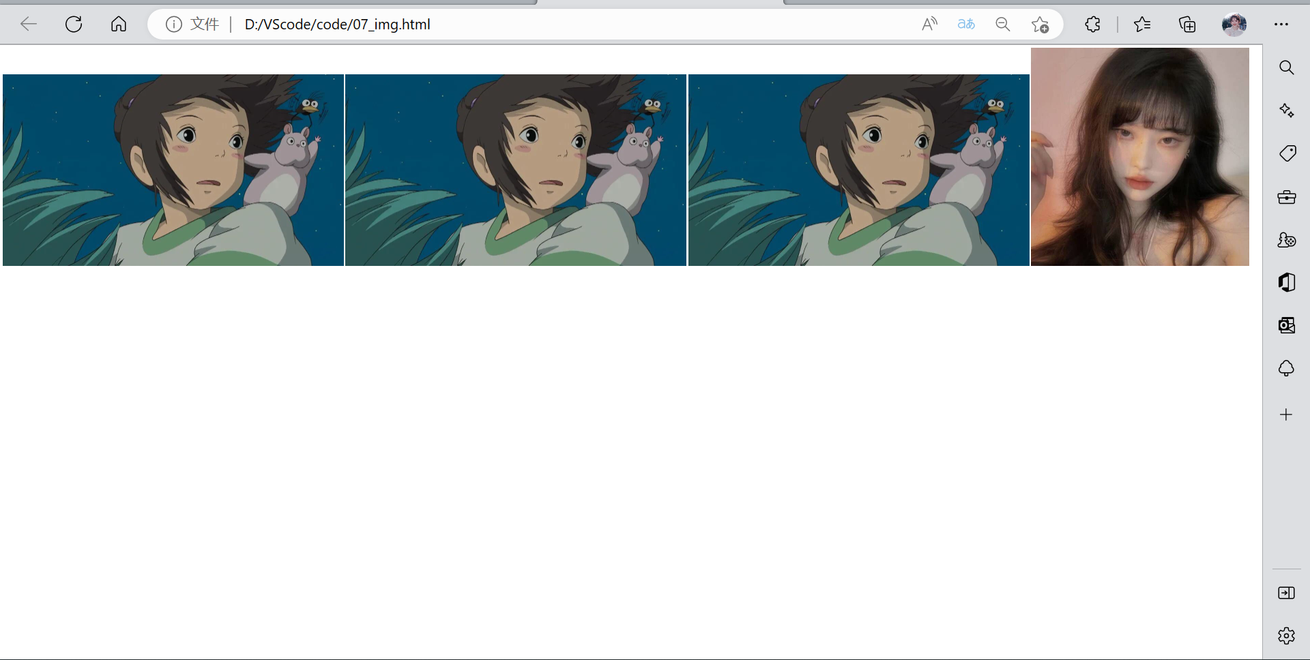Screen dimensions: 1310x660
Task: Open sidebar tree E-tree icon
Action: (1286, 369)
